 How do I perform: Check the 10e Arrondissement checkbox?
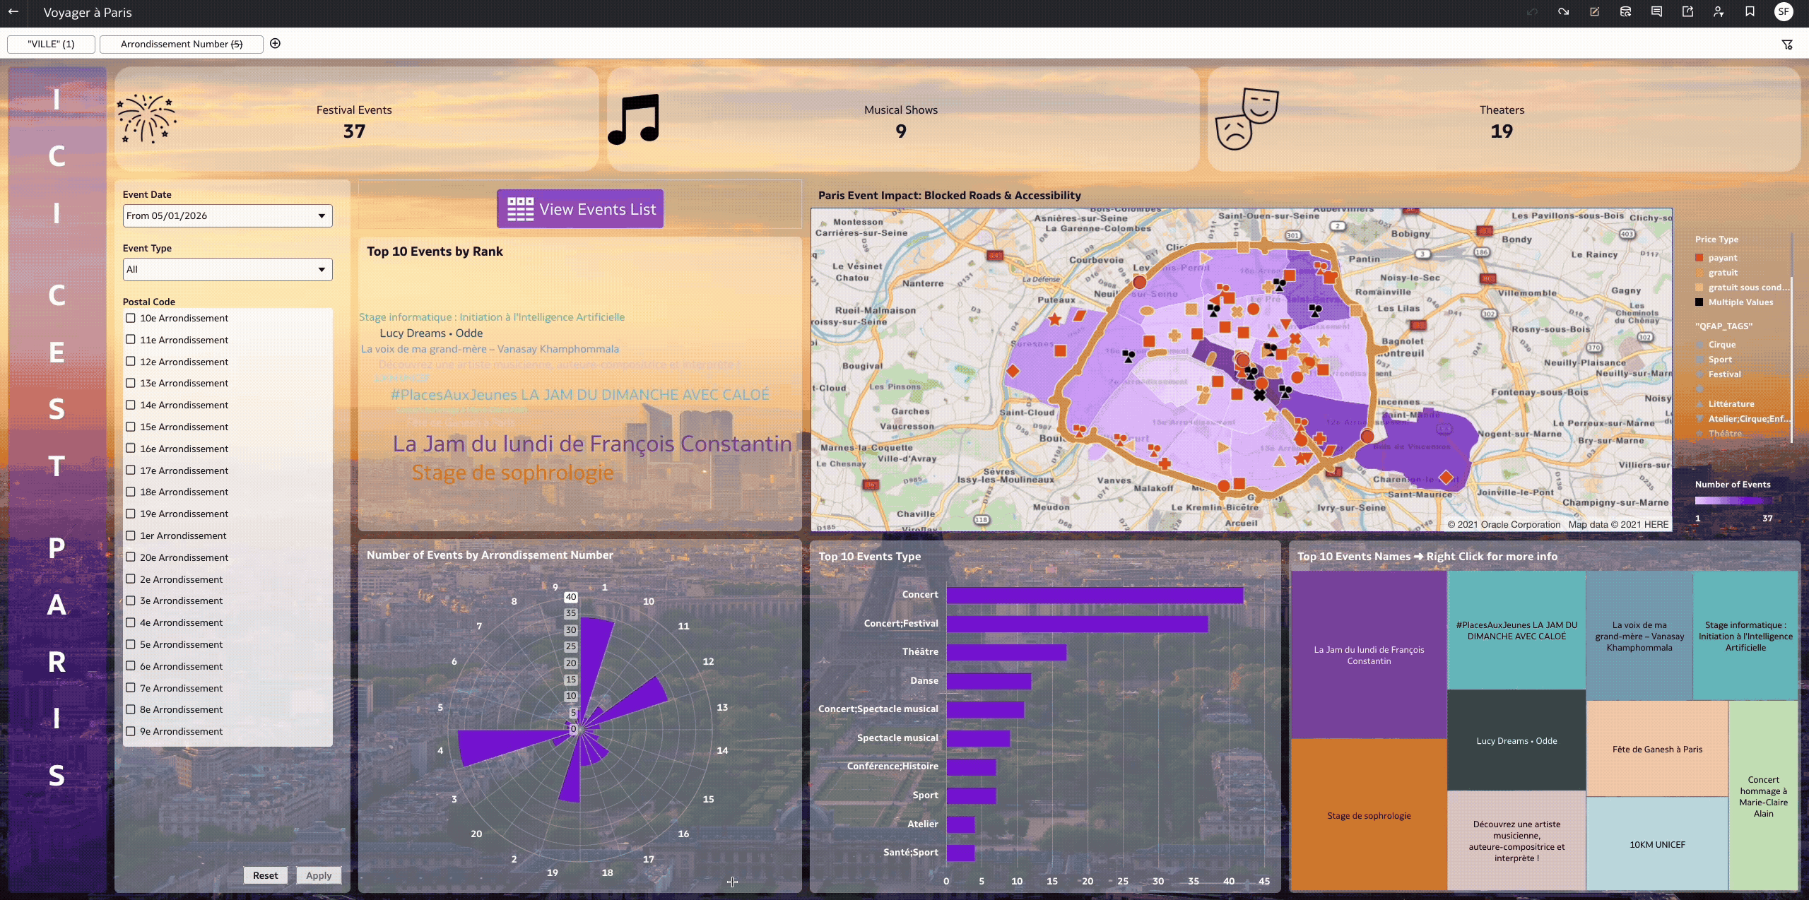click(131, 318)
